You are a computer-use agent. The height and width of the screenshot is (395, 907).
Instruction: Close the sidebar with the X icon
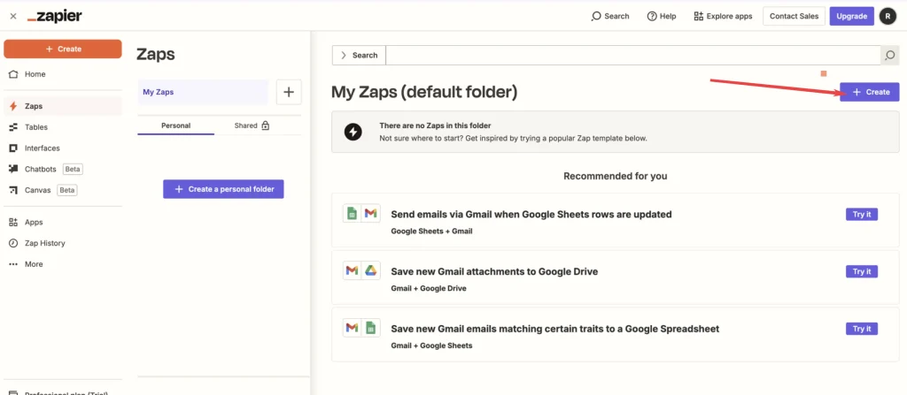coord(13,16)
